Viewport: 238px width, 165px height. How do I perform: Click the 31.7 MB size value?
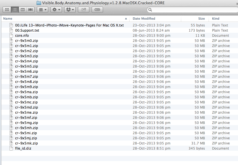point(198,143)
